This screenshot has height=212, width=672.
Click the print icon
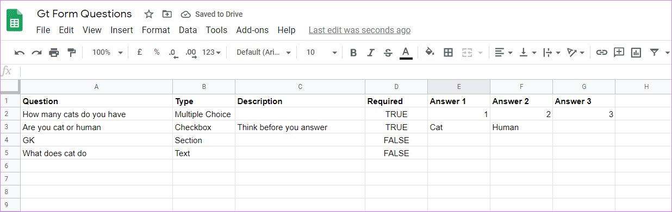[x=54, y=53]
